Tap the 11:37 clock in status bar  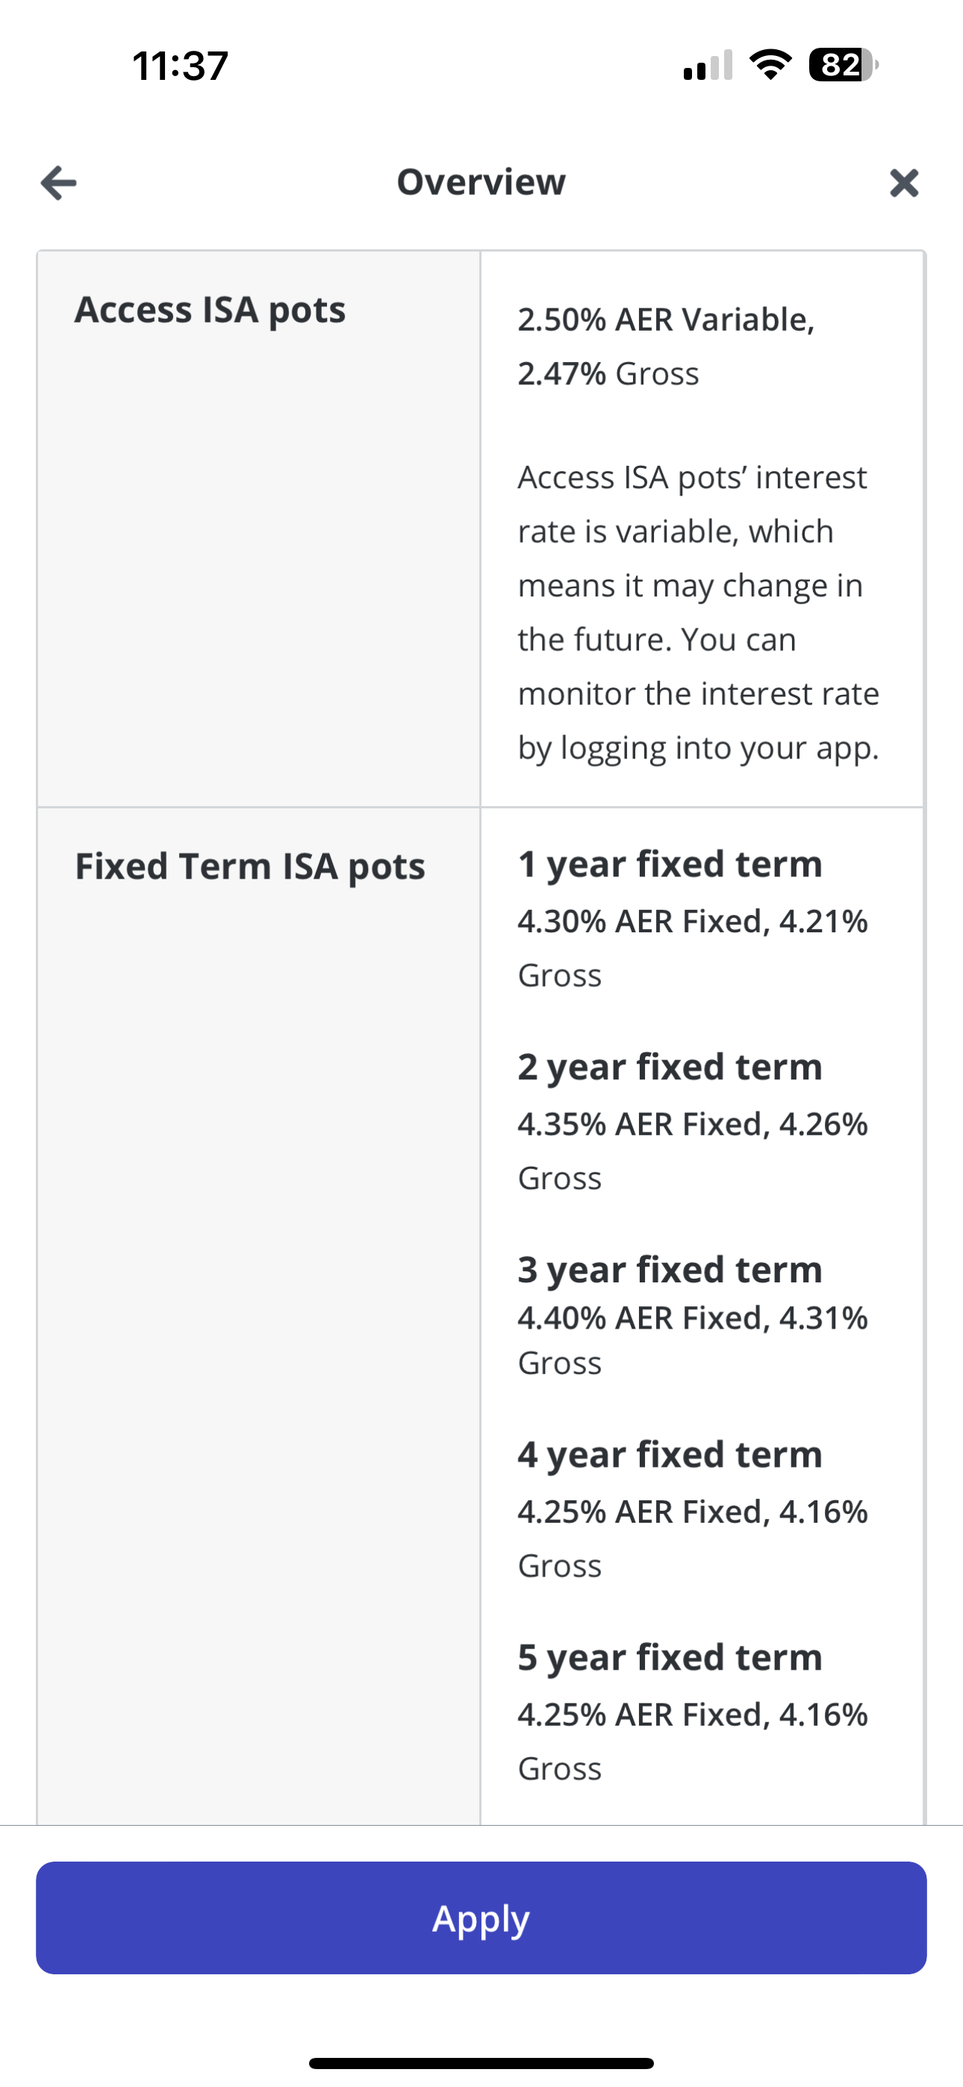tap(180, 66)
